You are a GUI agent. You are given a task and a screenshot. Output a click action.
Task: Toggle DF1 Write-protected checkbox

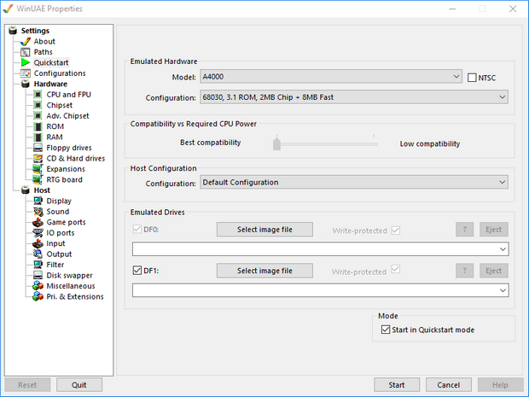point(396,270)
